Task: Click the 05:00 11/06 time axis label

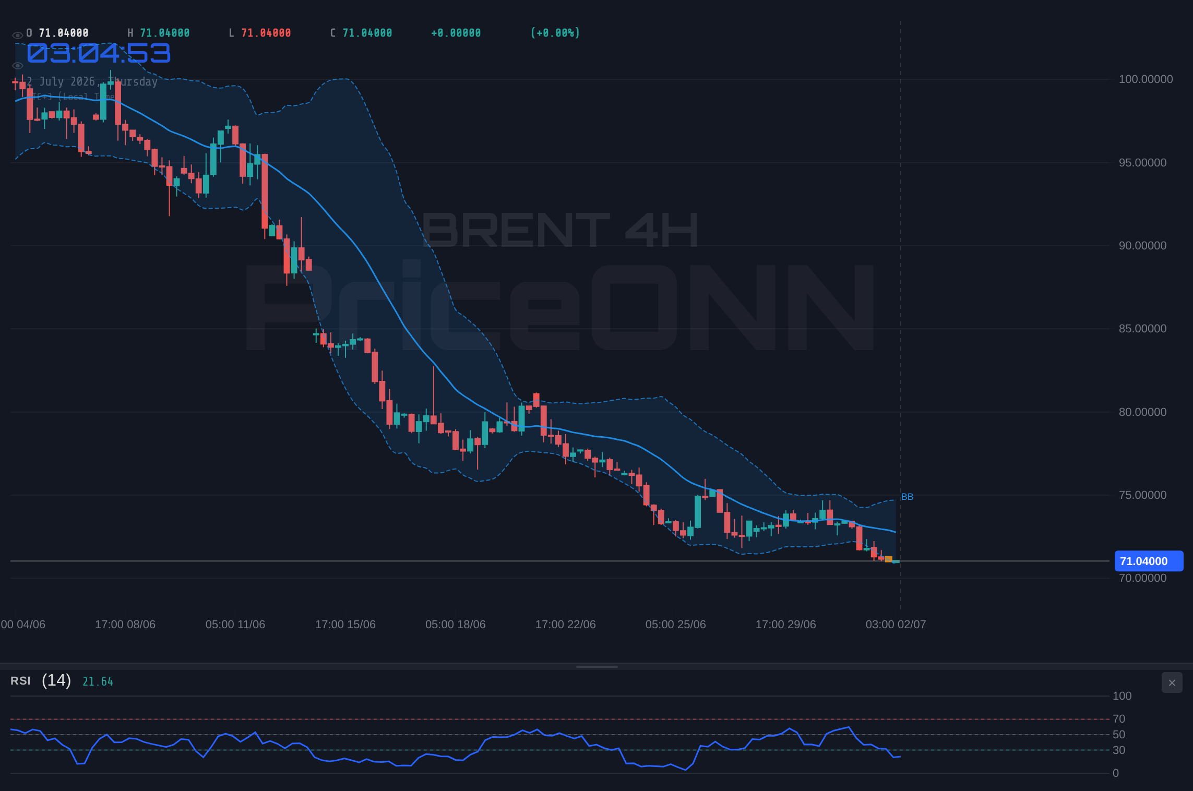Action: (x=235, y=625)
